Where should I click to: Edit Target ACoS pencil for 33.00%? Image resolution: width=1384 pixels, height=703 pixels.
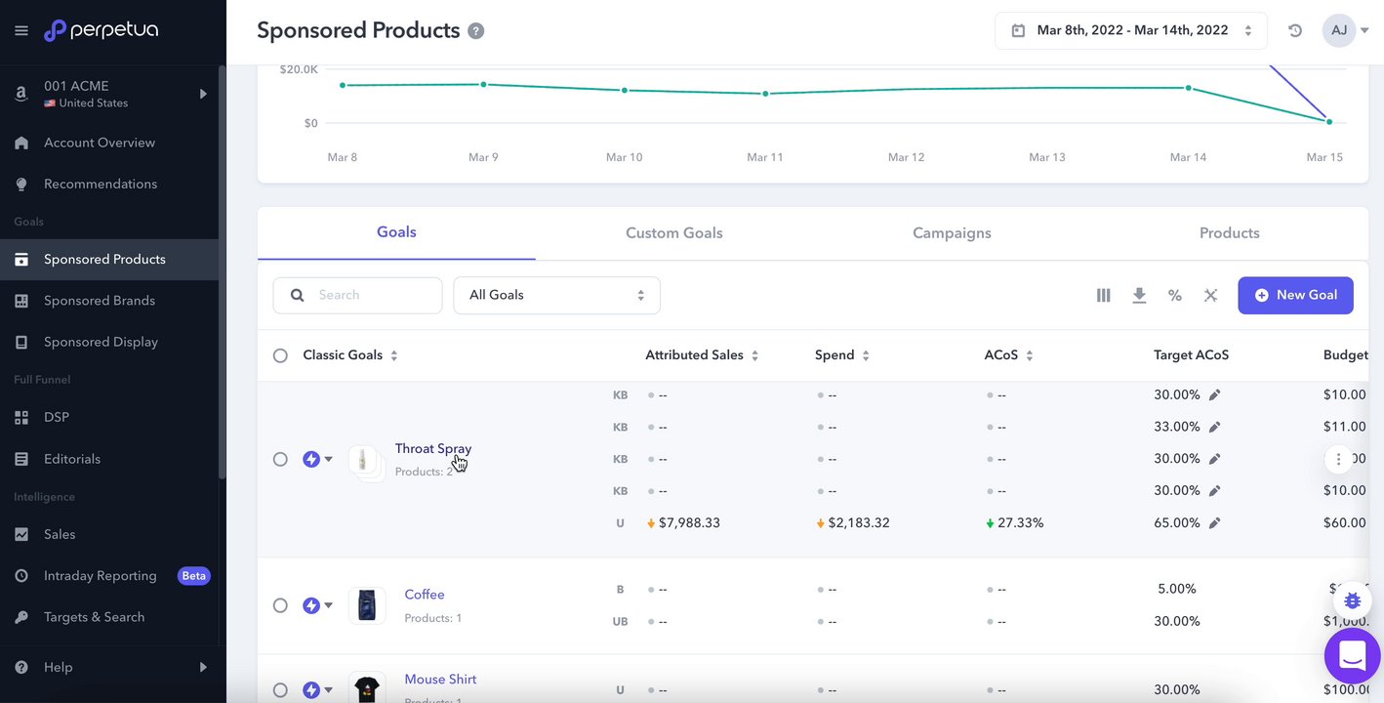pyautogui.click(x=1215, y=427)
